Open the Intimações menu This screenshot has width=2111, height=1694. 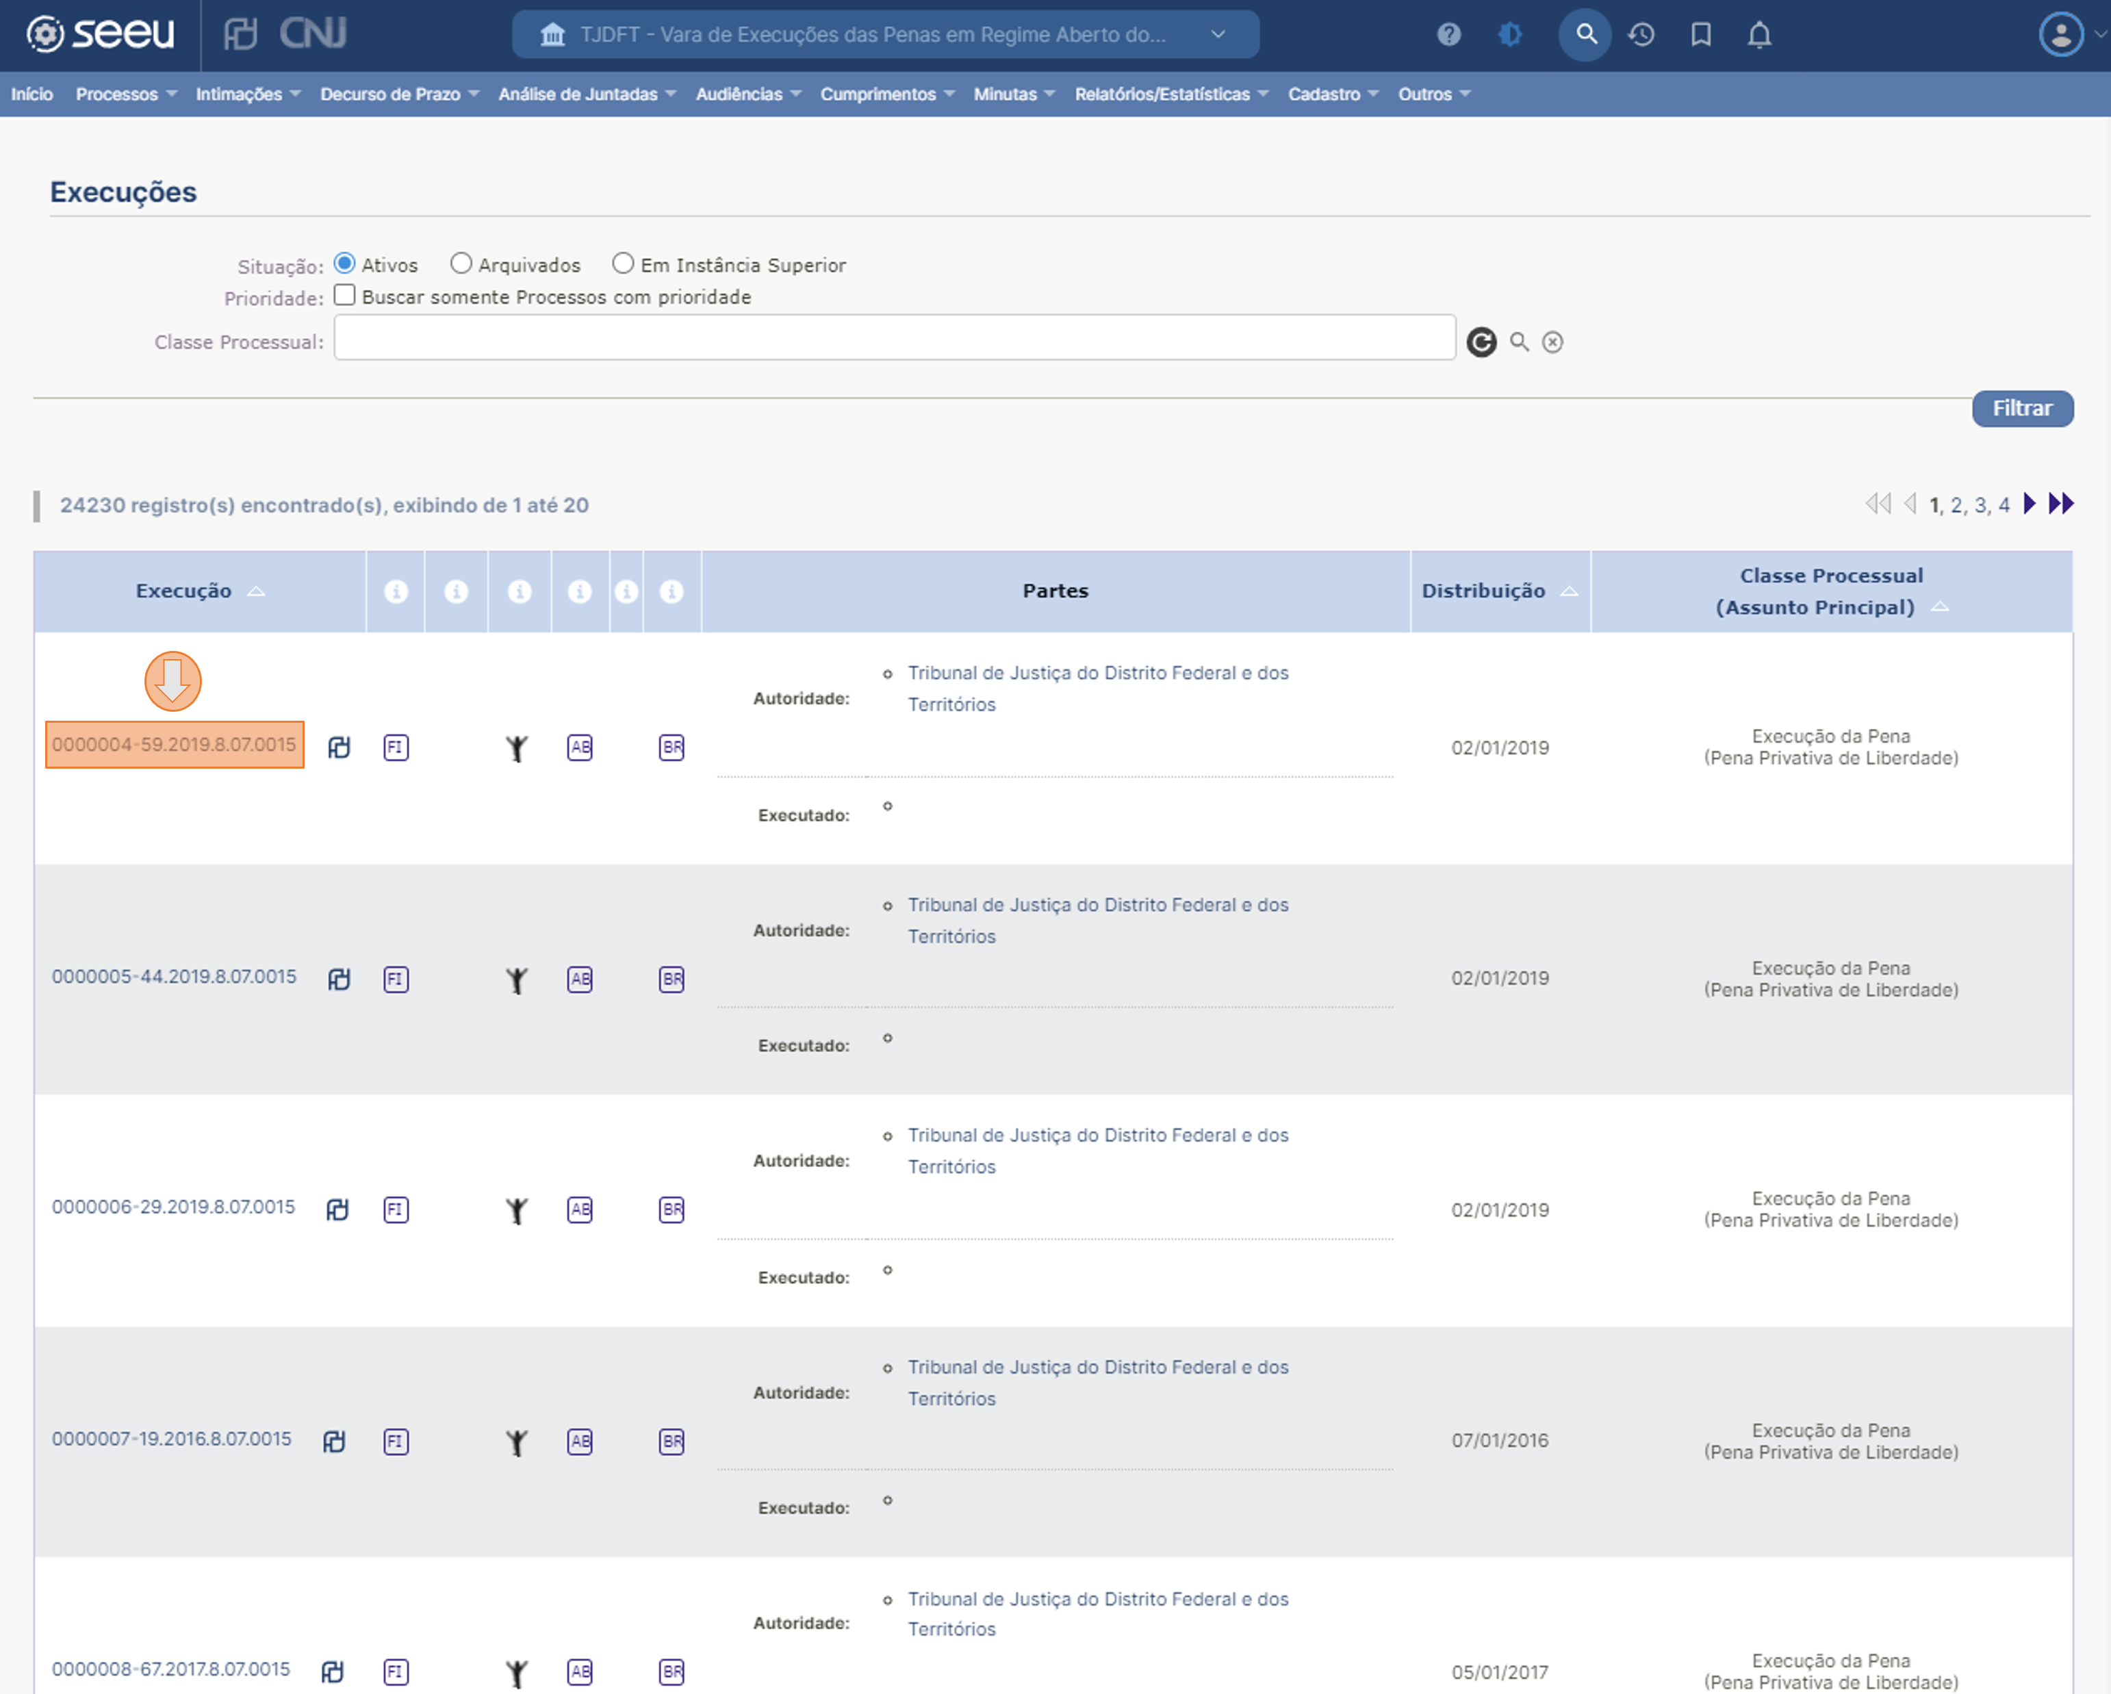point(248,94)
